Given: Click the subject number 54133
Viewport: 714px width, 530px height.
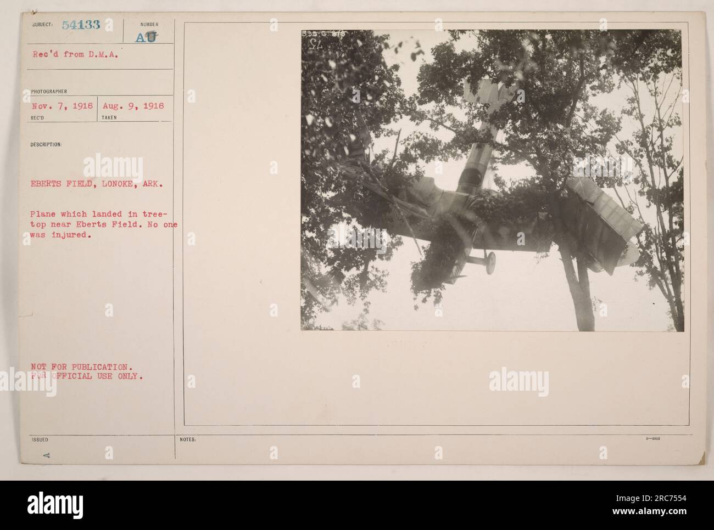Looking at the screenshot, I should [x=81, y=26].
